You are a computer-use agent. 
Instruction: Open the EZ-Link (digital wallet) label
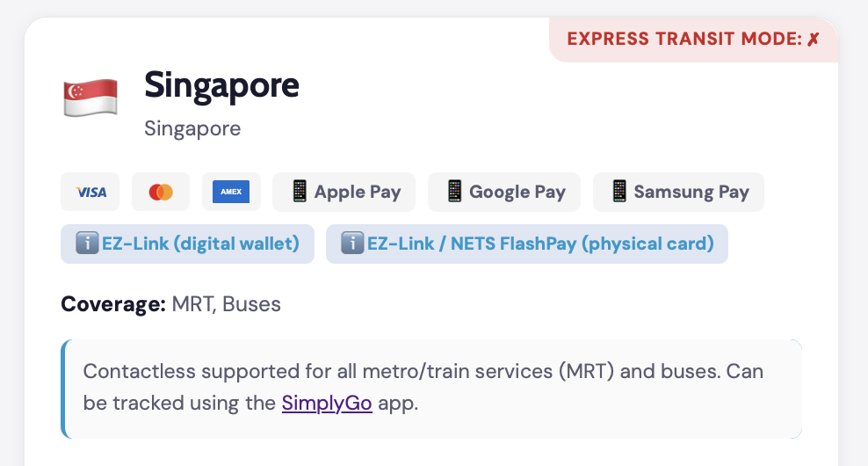coord(200,244)
